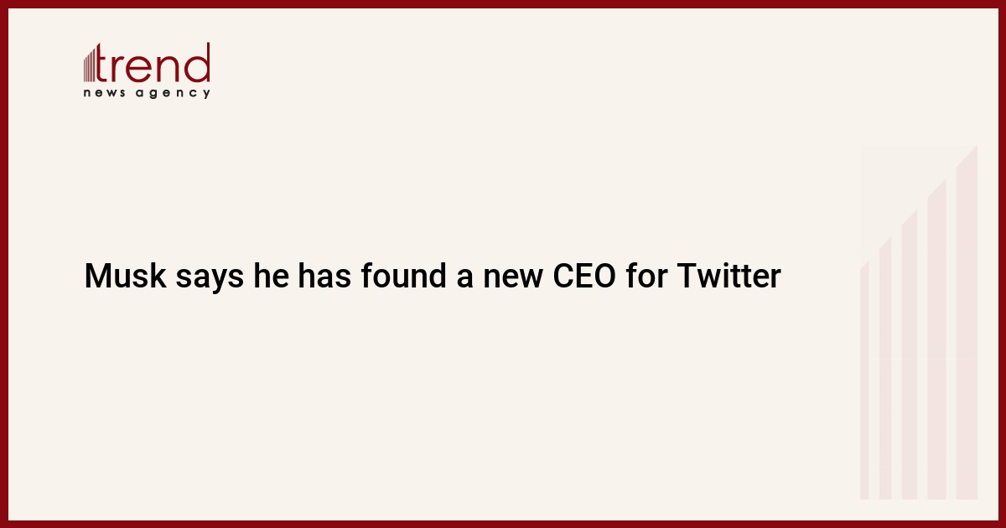Click the word "Twitter" in headline
1006x528 pixels.
(x=728, y=277)
